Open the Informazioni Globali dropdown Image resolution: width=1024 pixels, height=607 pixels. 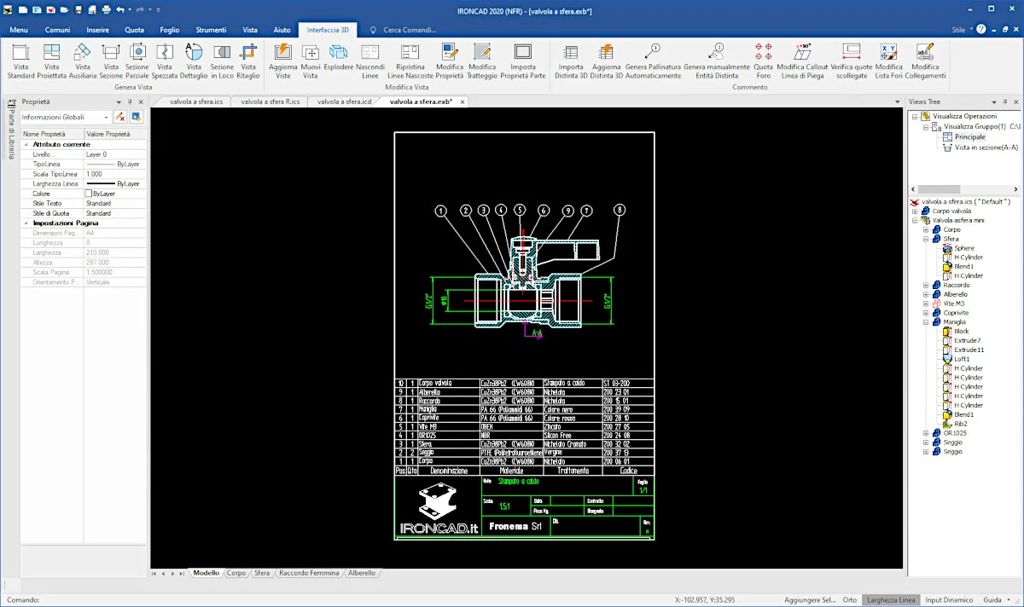(x=107, y=117)
